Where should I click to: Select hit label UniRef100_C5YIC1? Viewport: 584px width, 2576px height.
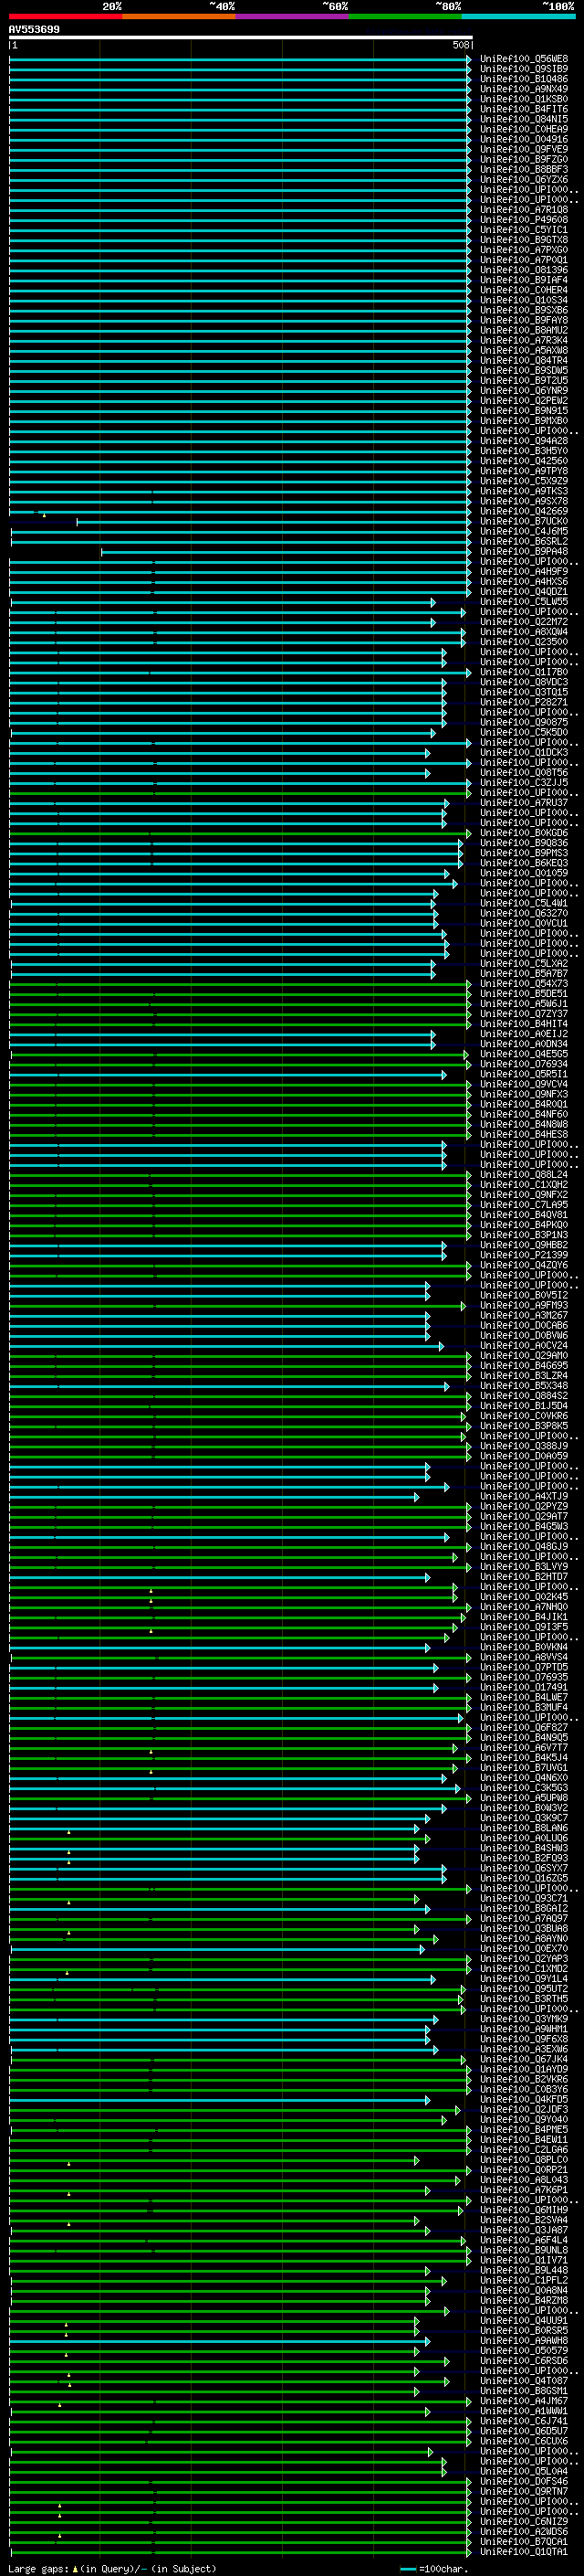point(524,230)
